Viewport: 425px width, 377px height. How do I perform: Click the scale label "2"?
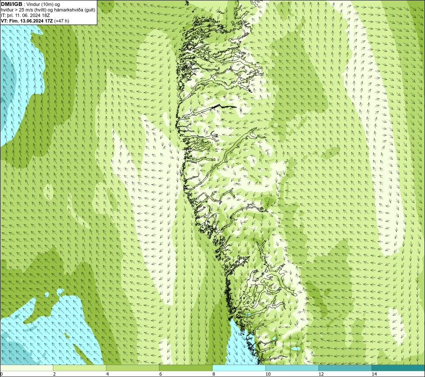coord(54,374)
